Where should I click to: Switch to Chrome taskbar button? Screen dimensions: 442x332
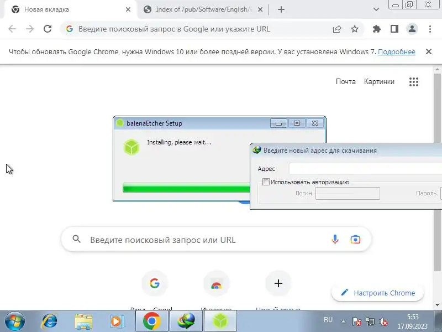pos(151,321)
